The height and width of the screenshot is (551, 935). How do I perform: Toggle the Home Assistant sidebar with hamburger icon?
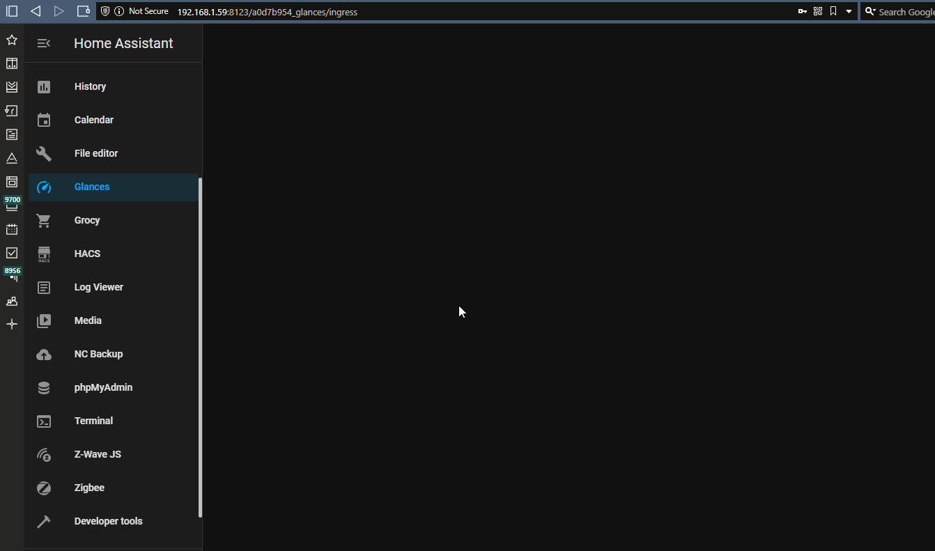point(43,42)
